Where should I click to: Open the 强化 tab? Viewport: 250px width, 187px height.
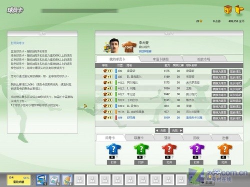click(167, 138)
